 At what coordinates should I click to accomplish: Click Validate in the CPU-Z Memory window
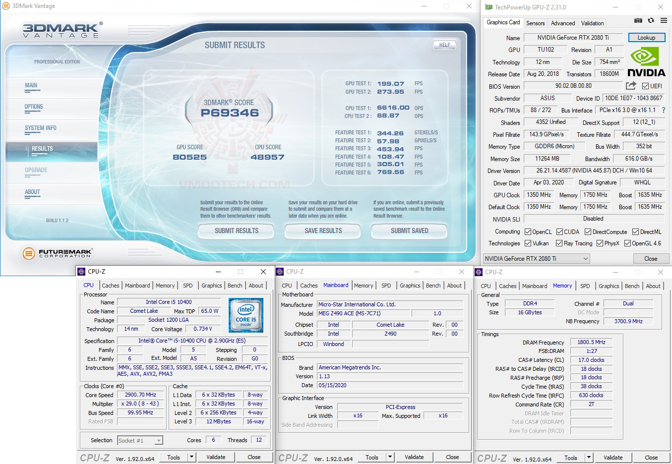point(613,458)
